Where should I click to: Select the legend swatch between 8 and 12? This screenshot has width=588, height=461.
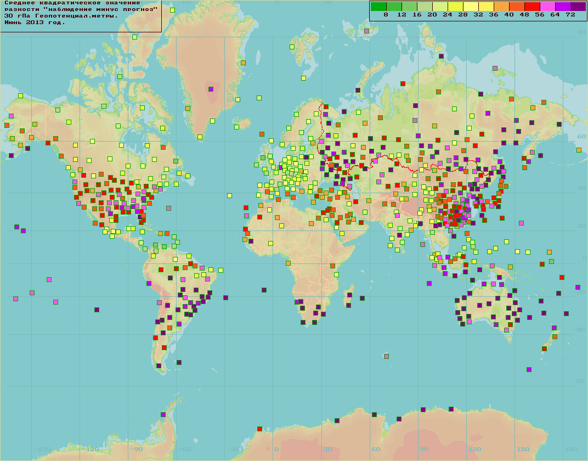(x=394, y=7)
